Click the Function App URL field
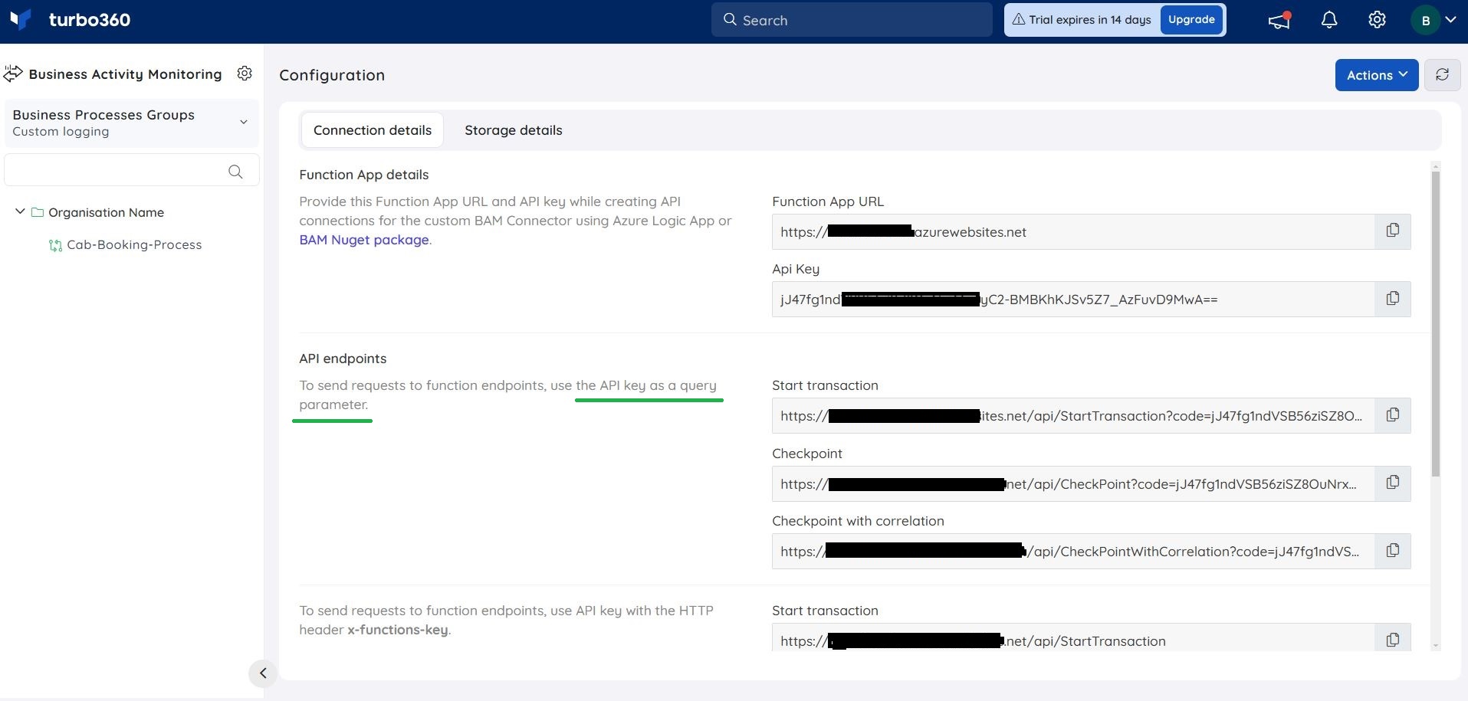Screen dimensions: 1468x701 click(x=1073, y=231)
